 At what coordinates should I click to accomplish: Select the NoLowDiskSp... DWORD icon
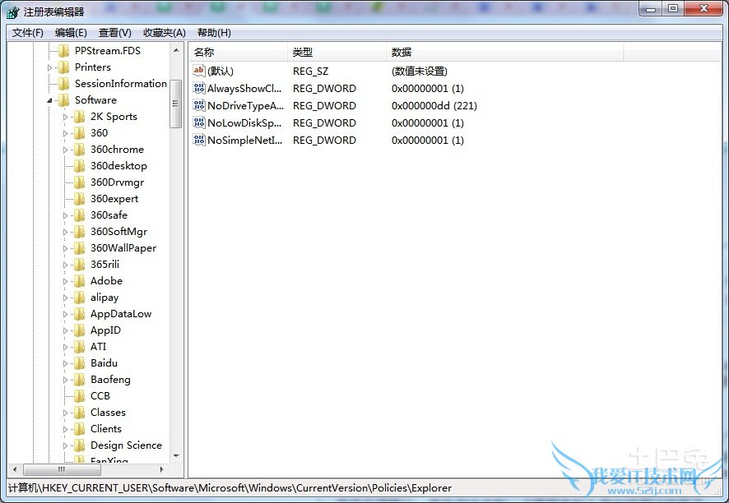[x=199, y=122]
